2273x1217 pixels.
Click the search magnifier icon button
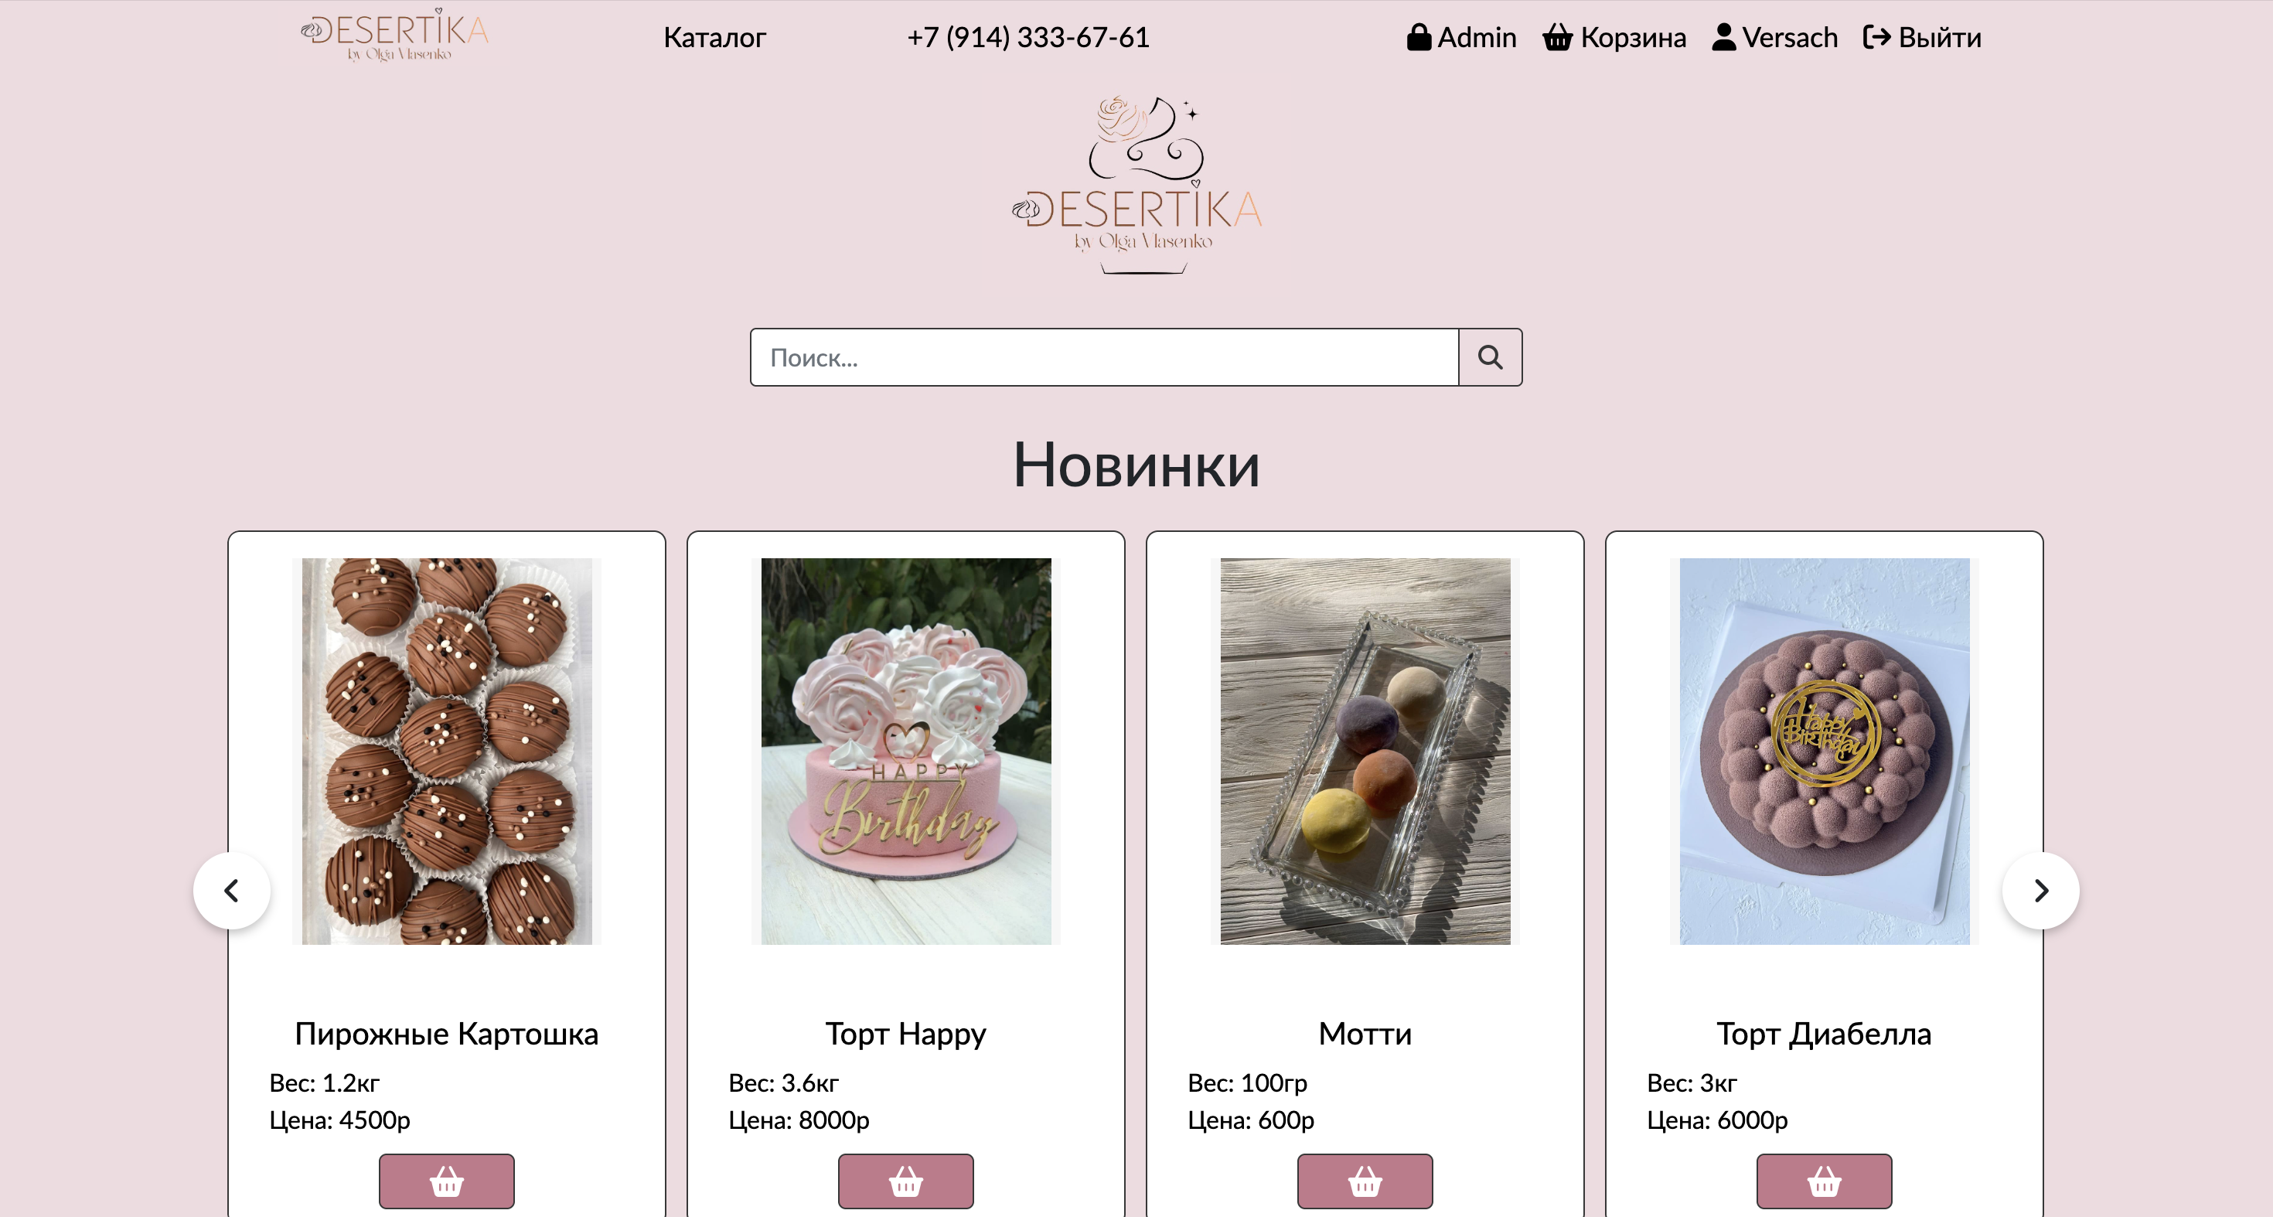(x=1490, y=357)
